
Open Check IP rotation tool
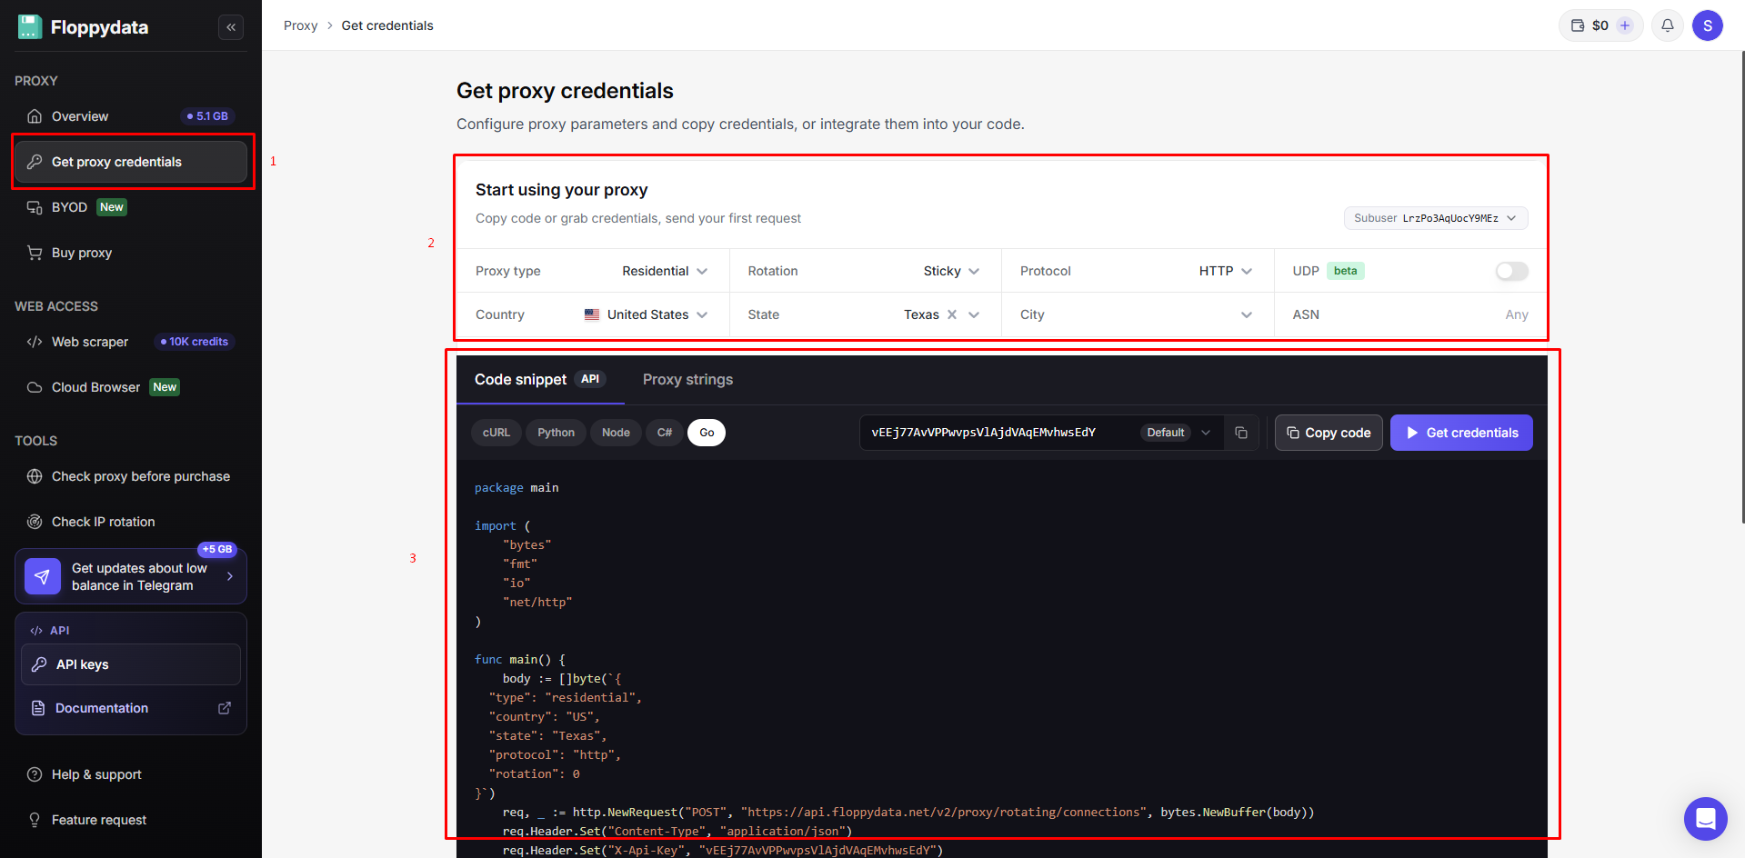(131, 522)
